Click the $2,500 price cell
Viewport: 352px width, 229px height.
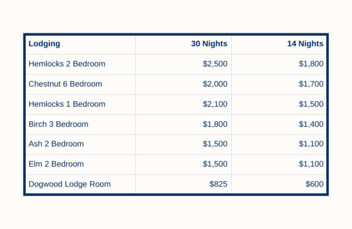pos(215,64)
